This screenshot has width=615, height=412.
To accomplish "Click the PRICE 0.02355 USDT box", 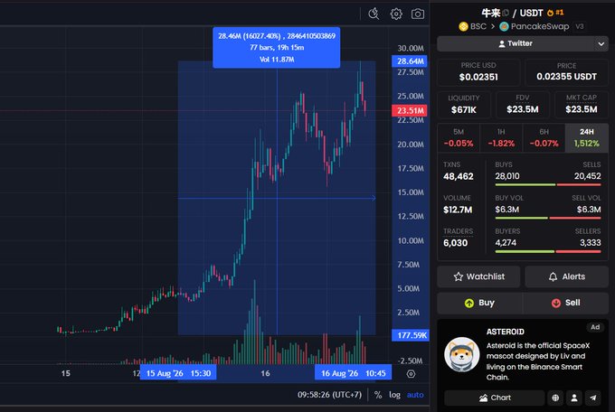I will click(x=566, y=72).
